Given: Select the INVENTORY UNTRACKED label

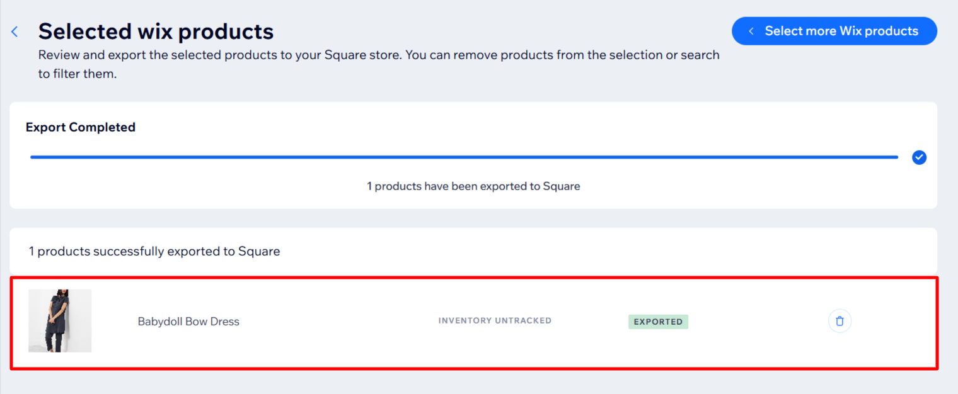Looking at the screenshot, I should point(495,320).
